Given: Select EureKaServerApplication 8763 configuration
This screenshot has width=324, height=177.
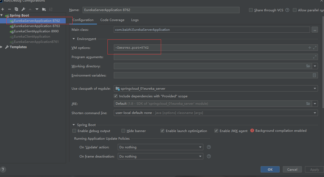Looking at the screenshot, I should click(37, 26).
